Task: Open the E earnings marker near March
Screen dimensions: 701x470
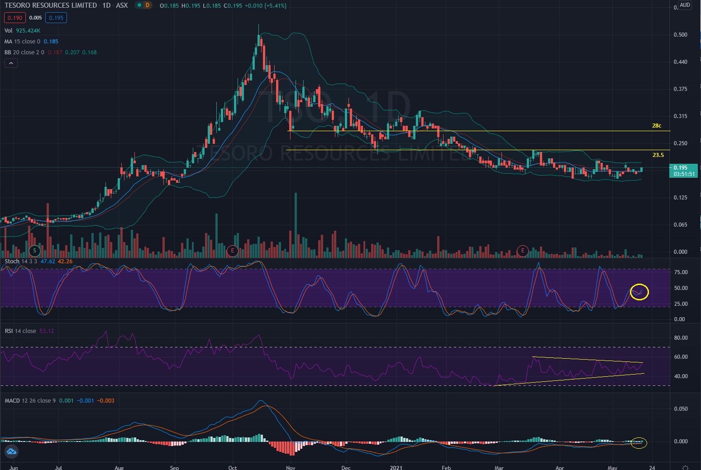Action: 523,250
